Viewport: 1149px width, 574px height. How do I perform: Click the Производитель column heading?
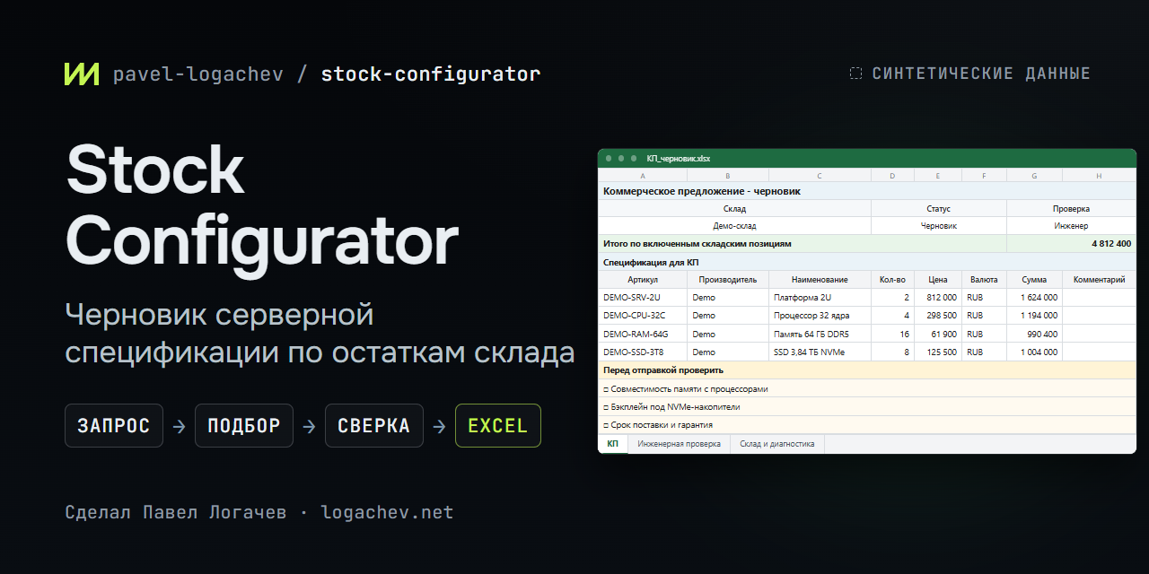click(x=728, y=280)
